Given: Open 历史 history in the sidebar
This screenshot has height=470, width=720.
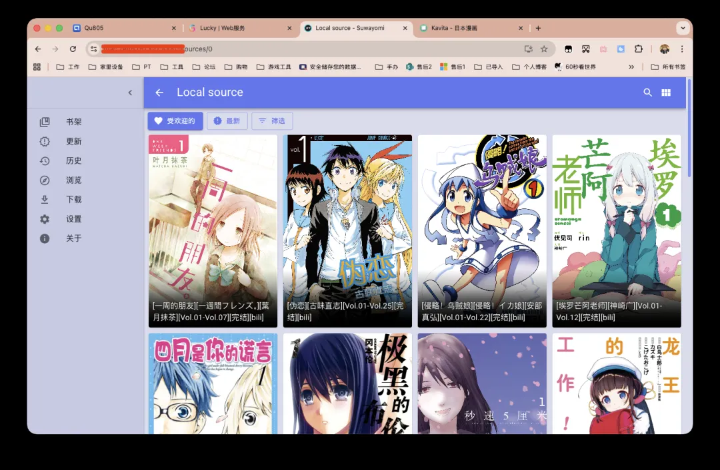Looking at the screenshot, I should pyautogui.click(x=73, y=160).
